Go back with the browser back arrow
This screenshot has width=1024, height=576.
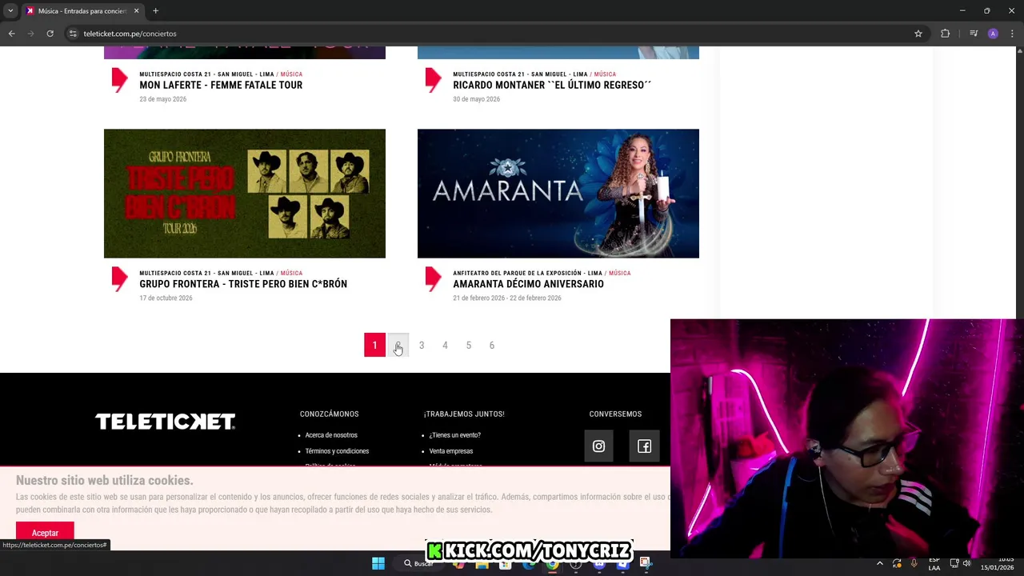11,34
